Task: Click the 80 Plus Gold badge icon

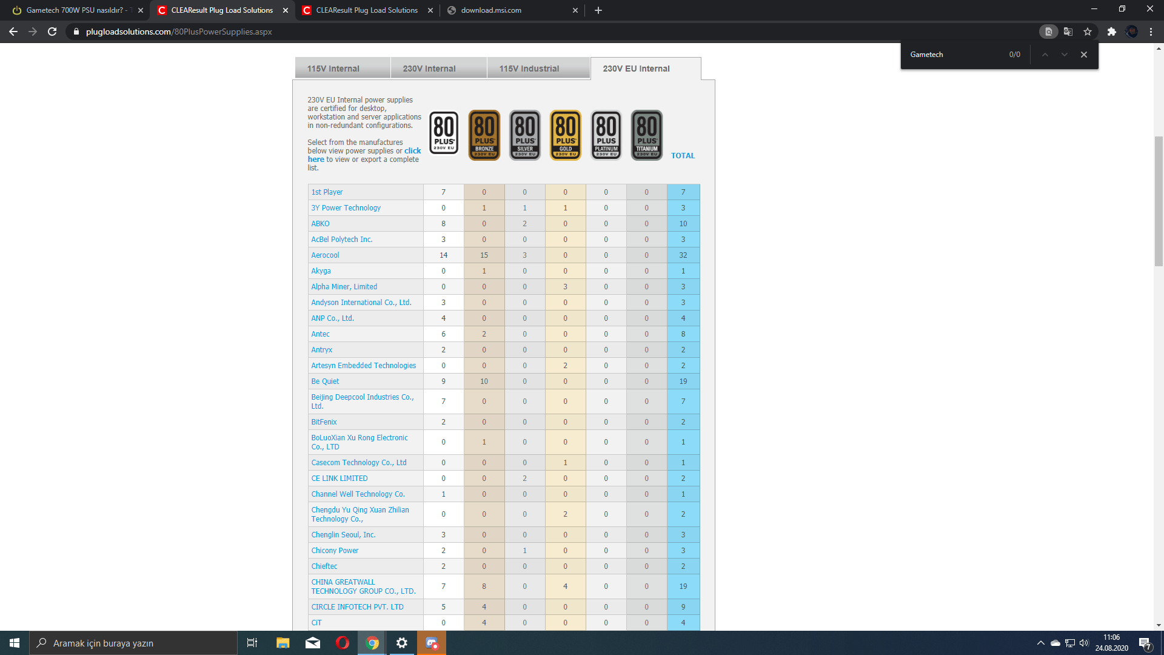Action: (x=565, y=135)
